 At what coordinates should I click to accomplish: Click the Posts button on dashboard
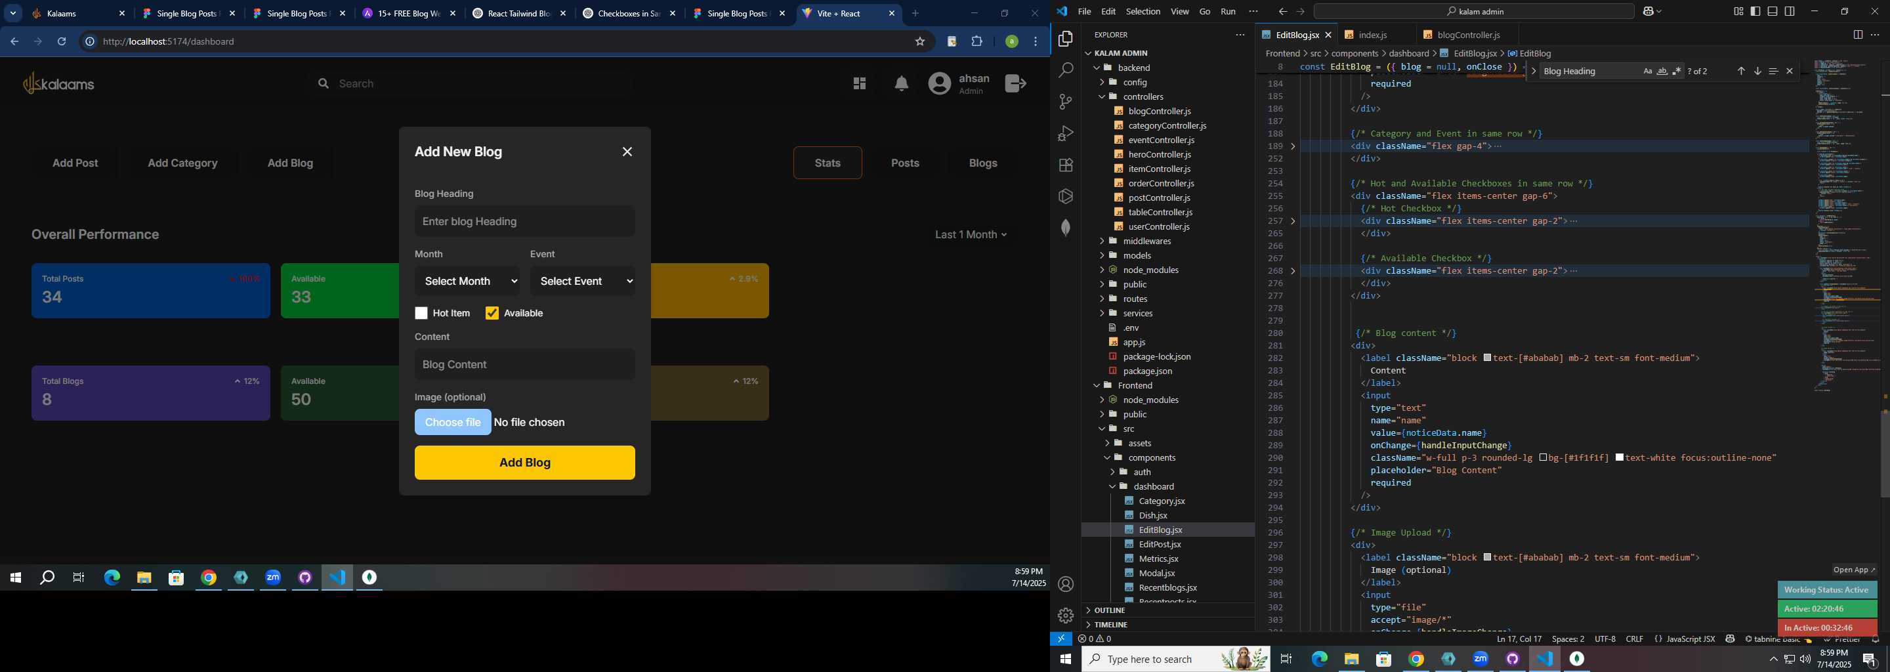point(905,163)
